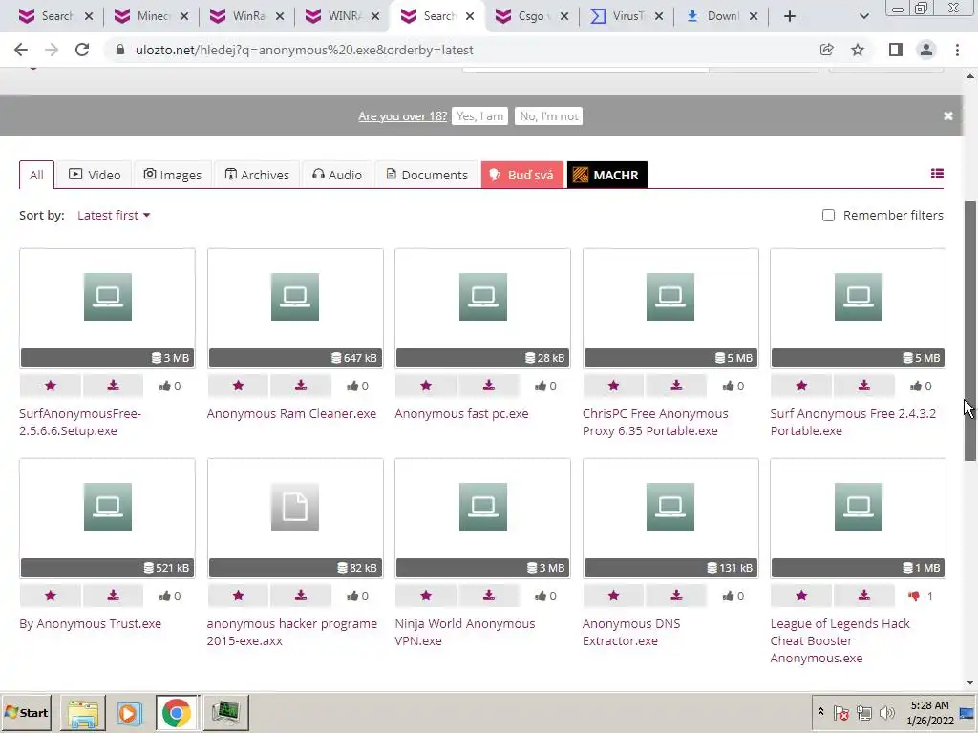Select the Audio filter tab
This screenshot has height=733, width=978.
pos(337,175)
